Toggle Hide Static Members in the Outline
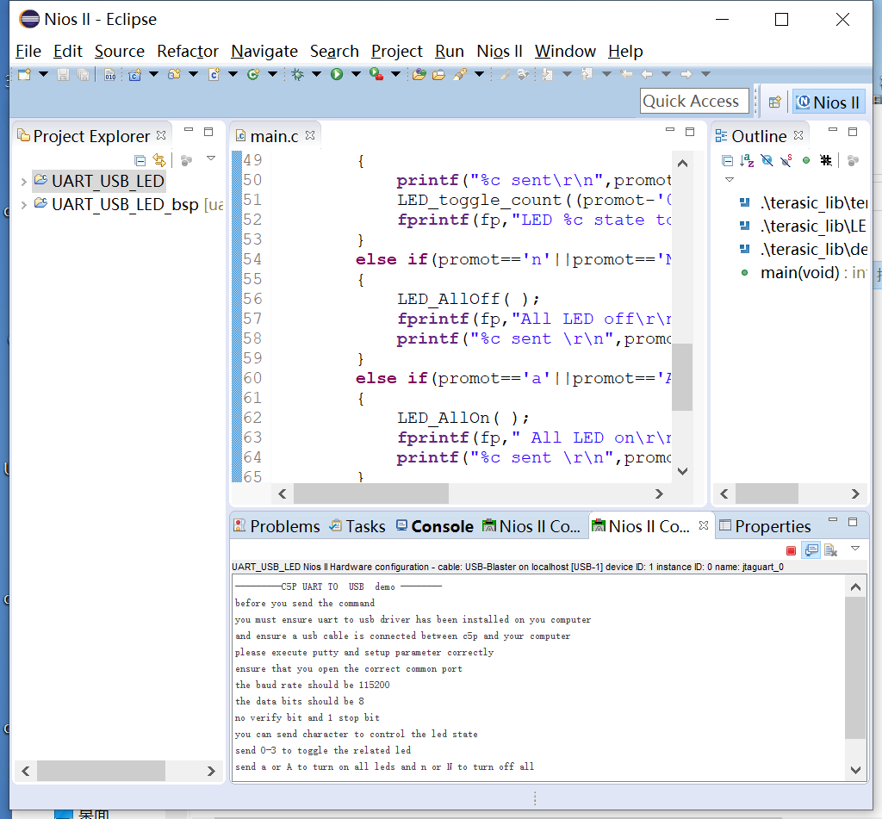 786,161
